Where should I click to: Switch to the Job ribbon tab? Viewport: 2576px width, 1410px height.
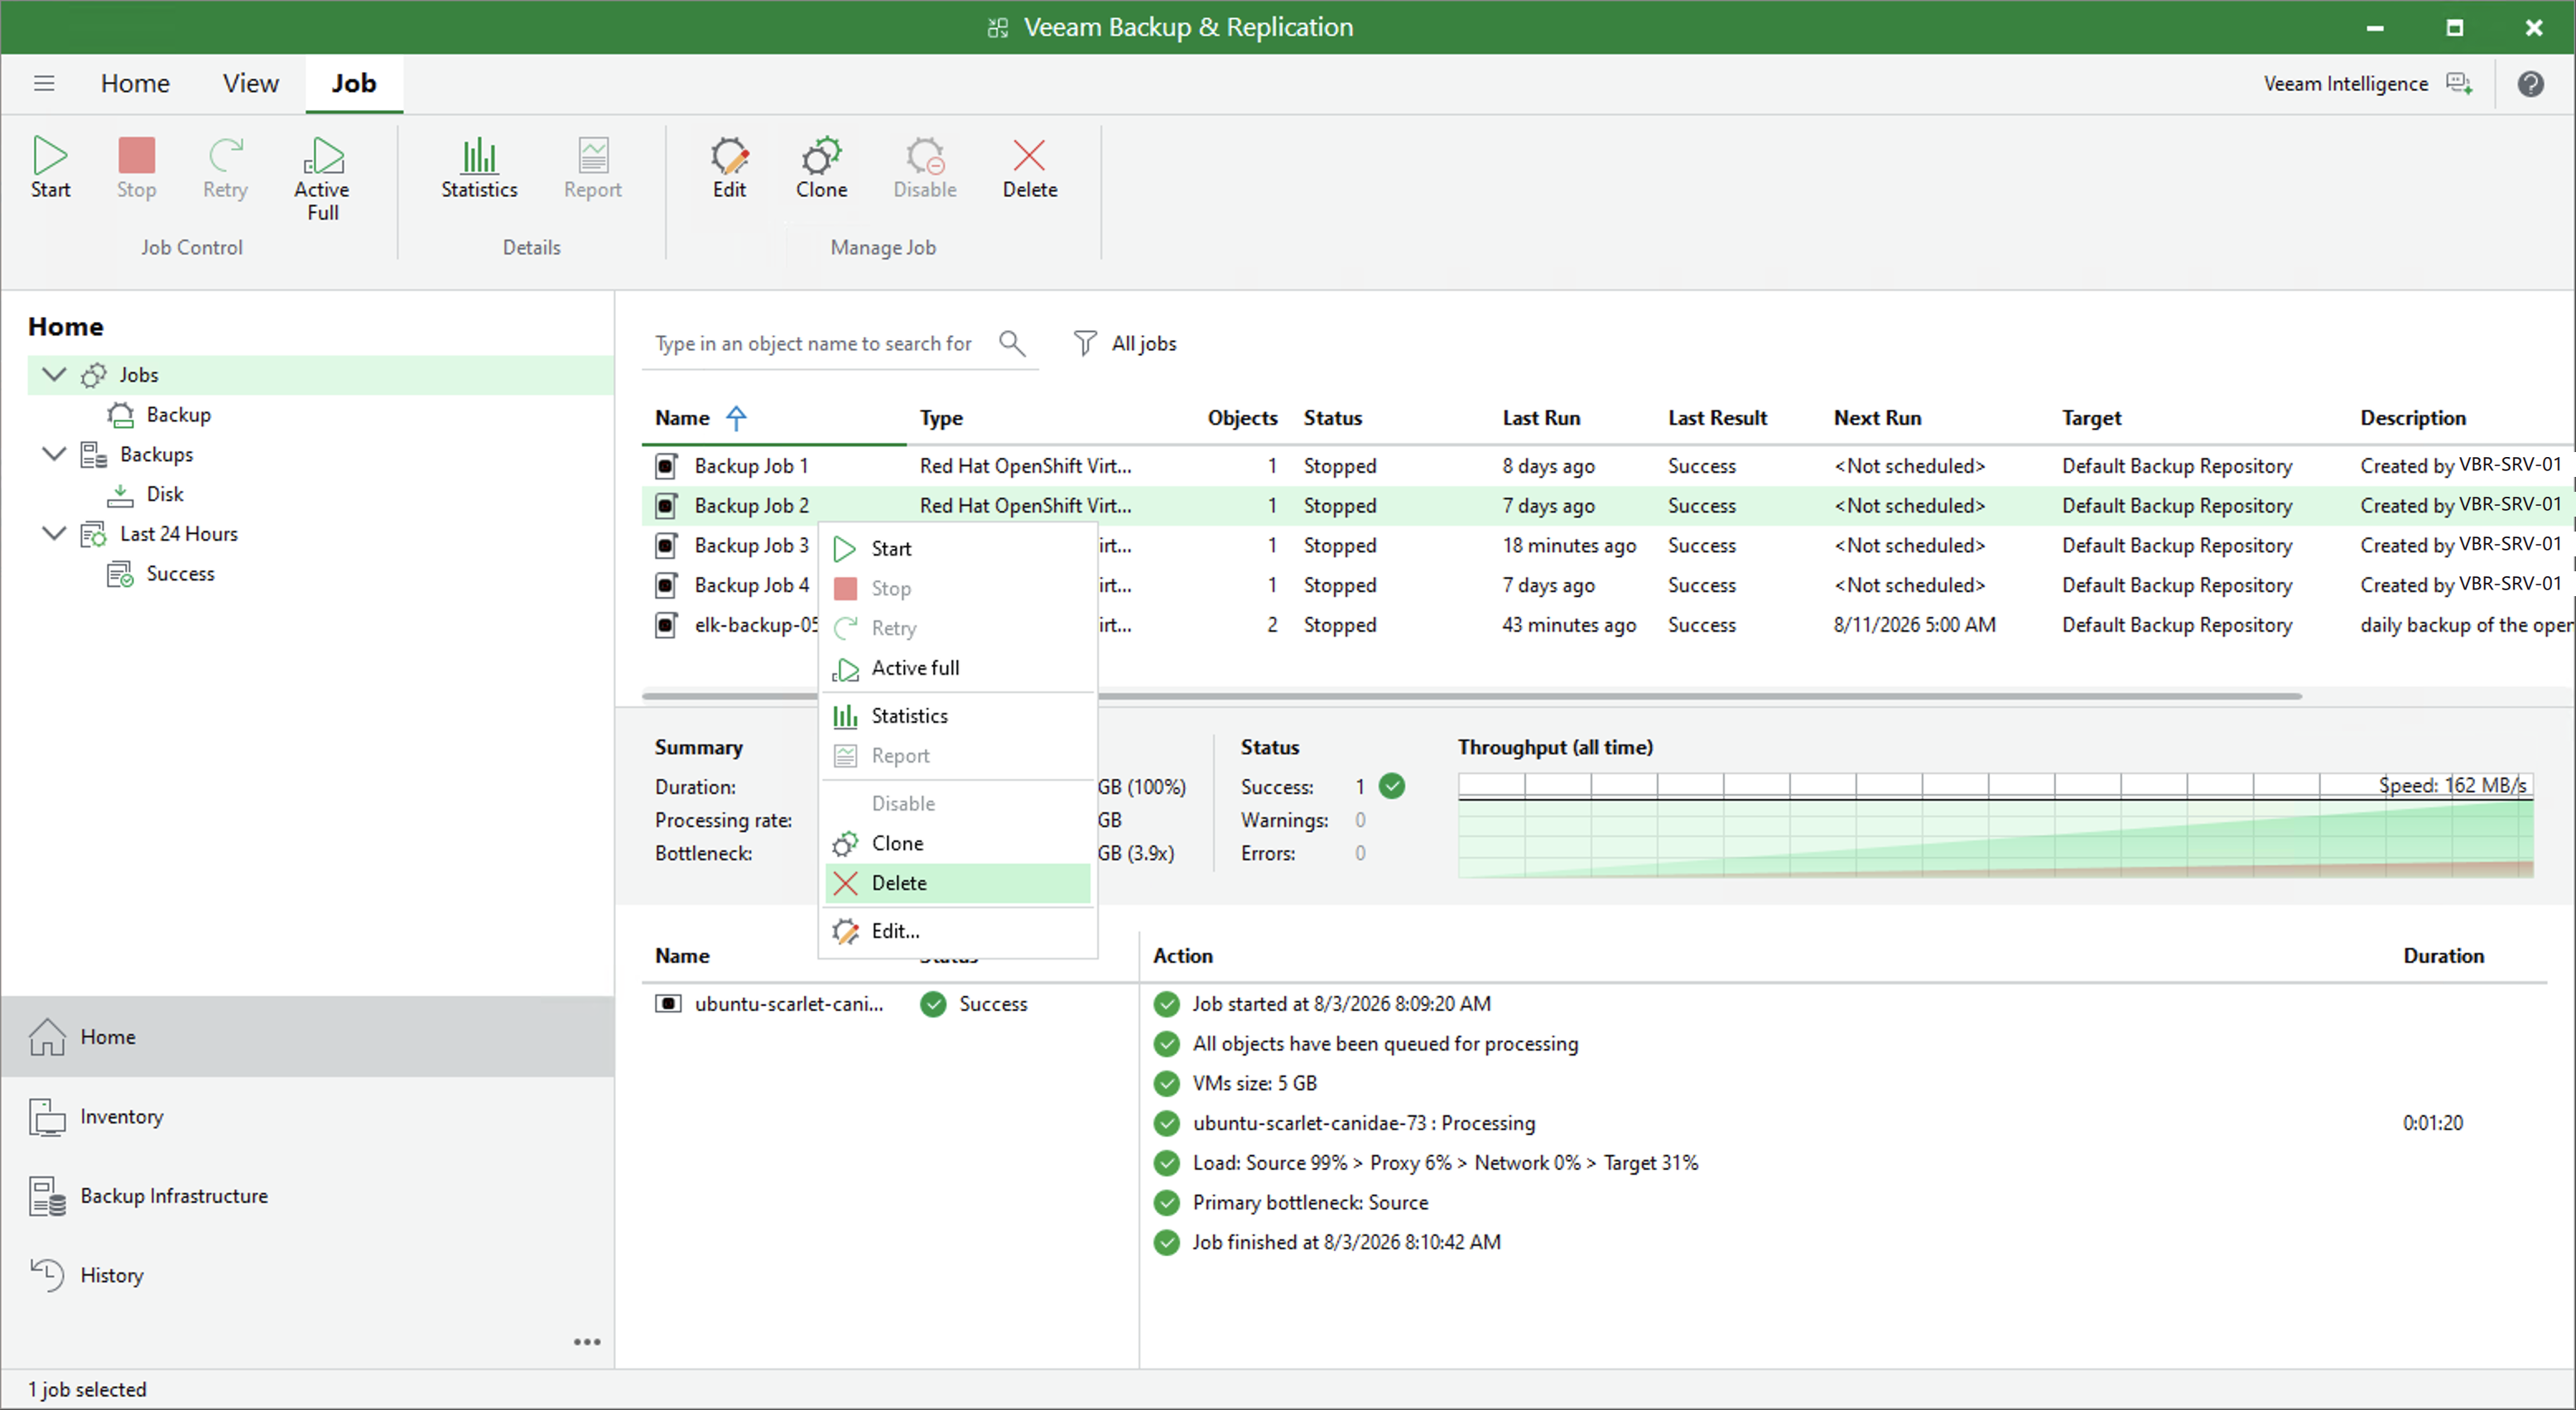(354, 83)
